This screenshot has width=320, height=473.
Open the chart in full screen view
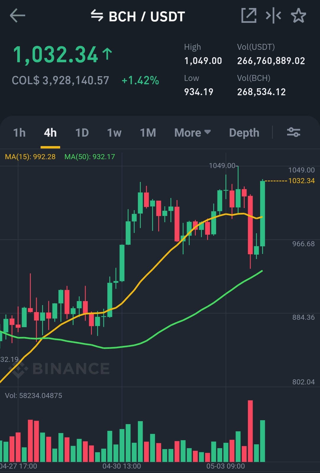[249, 16]
